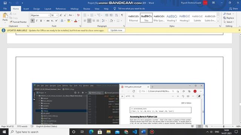241x135 pixels.
Task: Open Find in Editing group
Action: click(227, 14)
